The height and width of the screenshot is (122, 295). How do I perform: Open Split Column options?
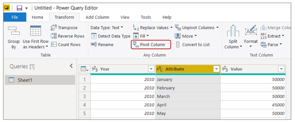pos(233,38)
